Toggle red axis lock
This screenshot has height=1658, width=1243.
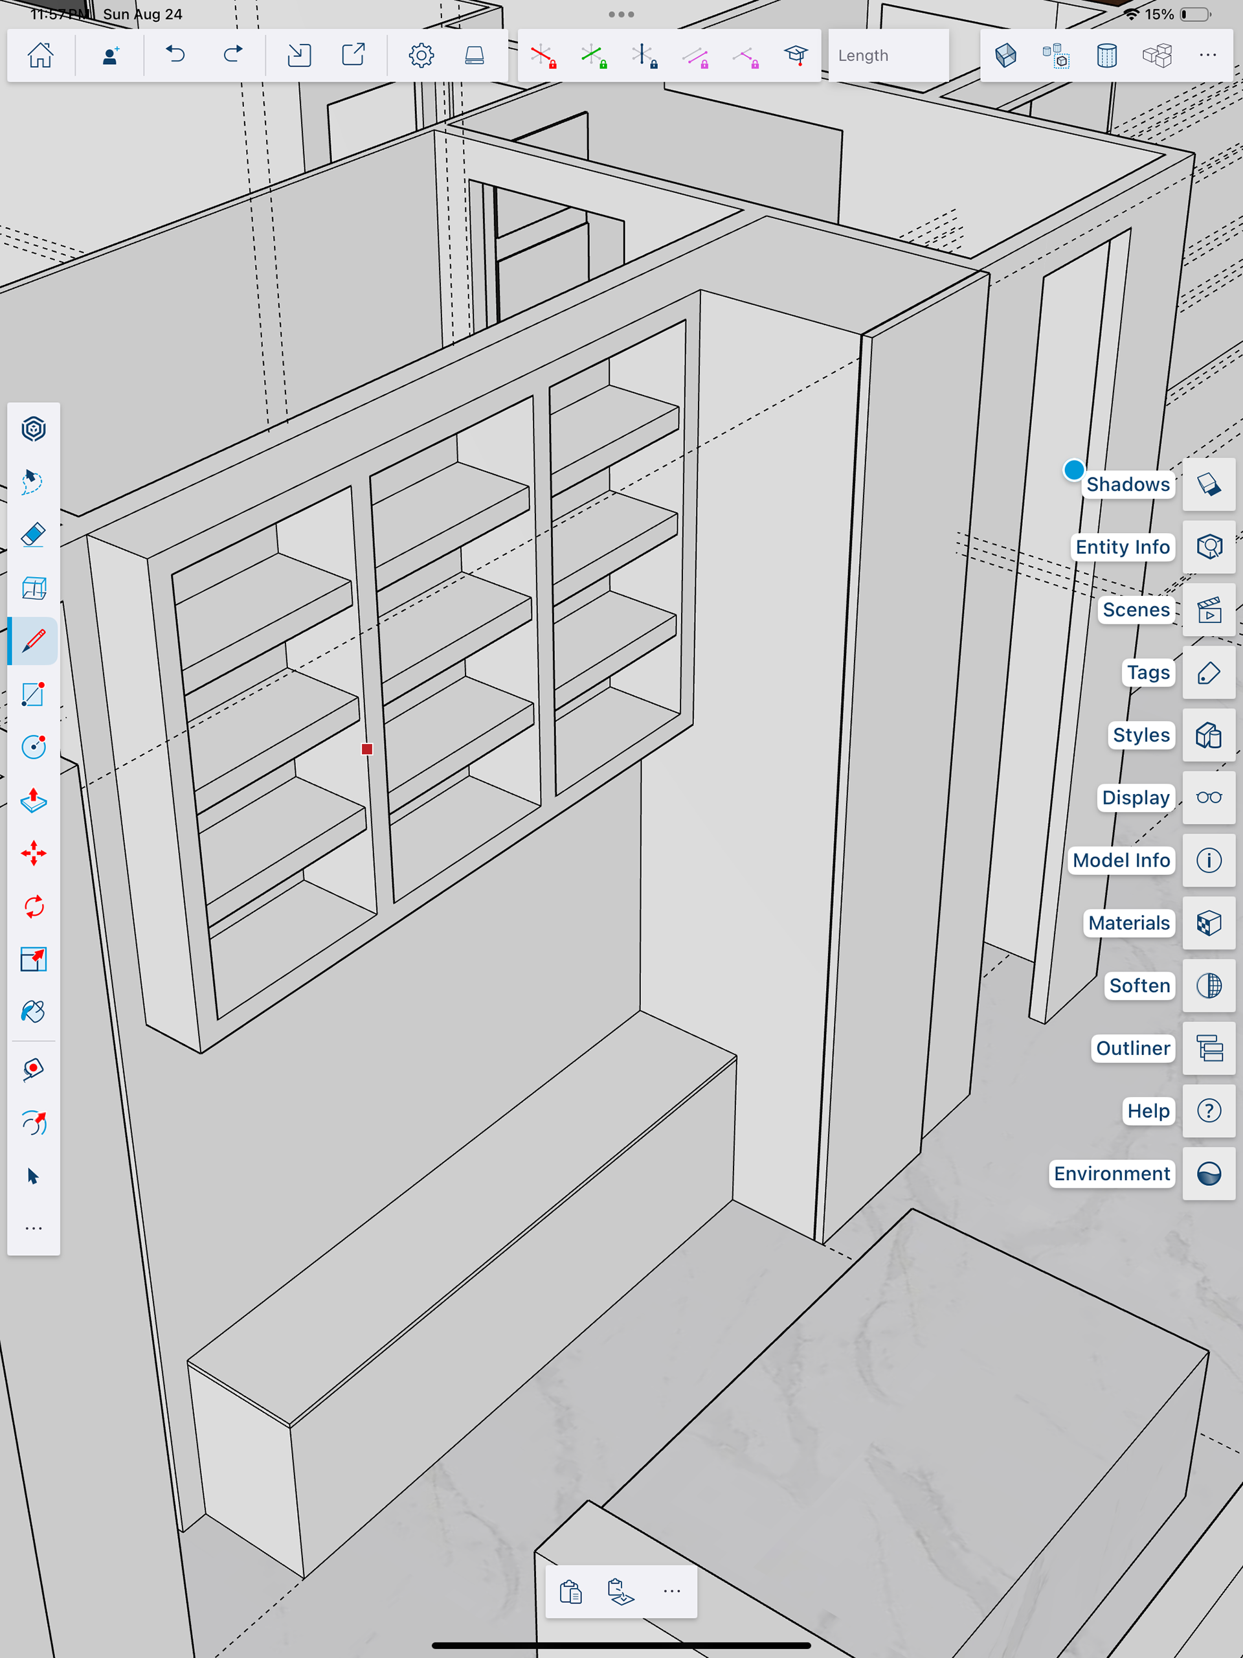click(x=543, y=56)
